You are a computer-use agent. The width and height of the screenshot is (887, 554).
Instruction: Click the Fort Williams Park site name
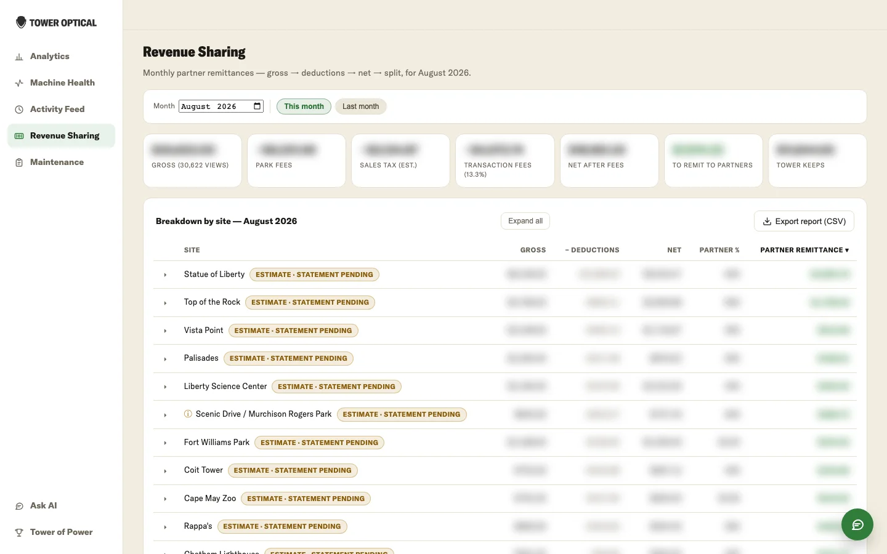point(217,443)
